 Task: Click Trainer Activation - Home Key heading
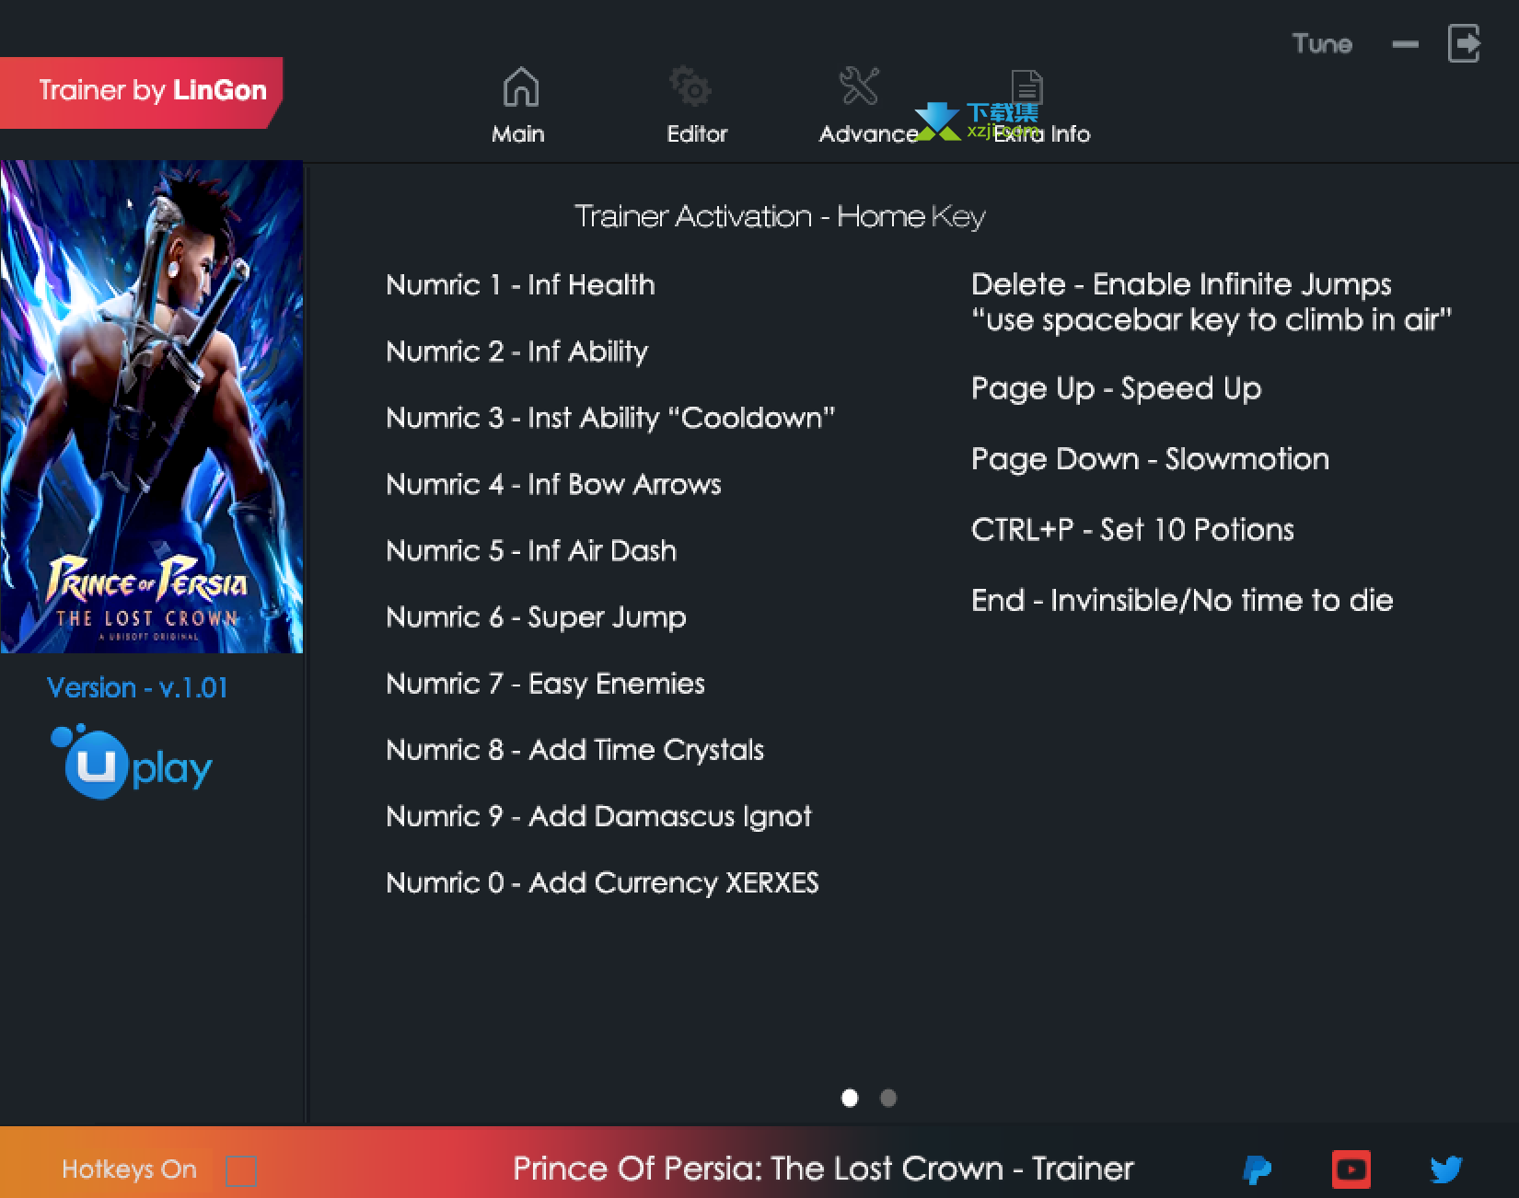click(780, 217)
